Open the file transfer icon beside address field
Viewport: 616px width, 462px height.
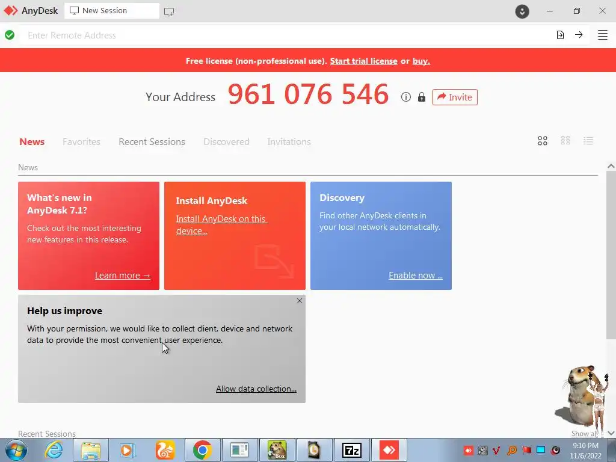[x=560, y=35]
